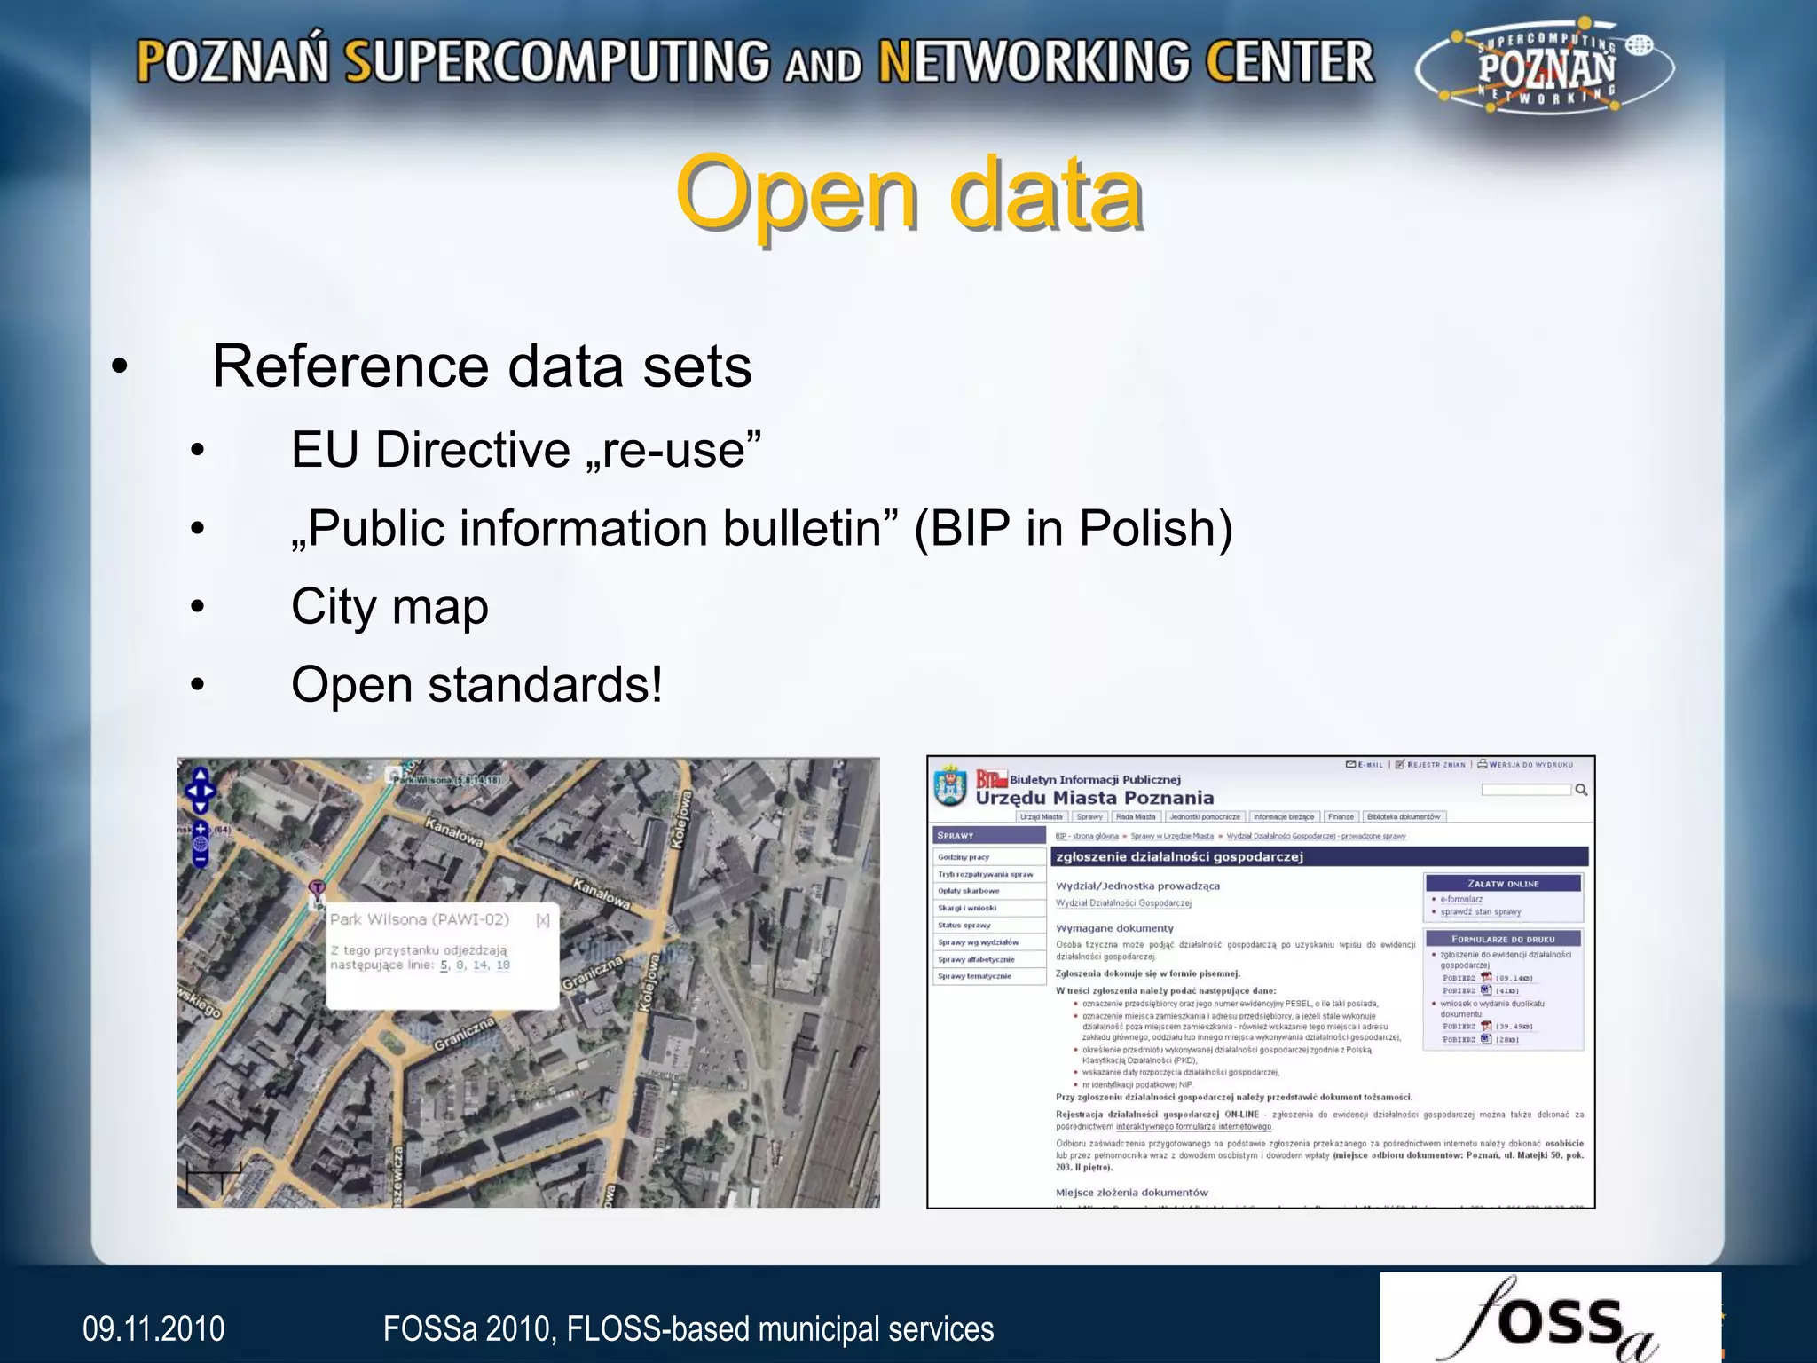1817x1363 pixels.
Task: Download the 41kB Word form
Action: pos(1481,990)
